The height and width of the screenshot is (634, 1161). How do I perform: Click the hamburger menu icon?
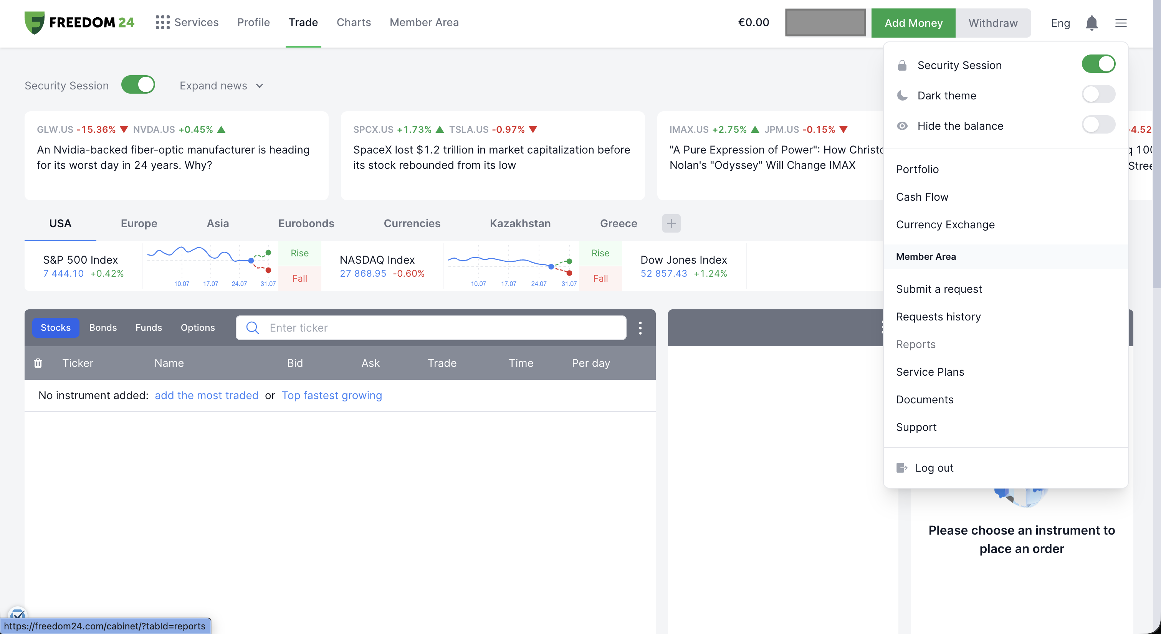tap(1120, 23)
